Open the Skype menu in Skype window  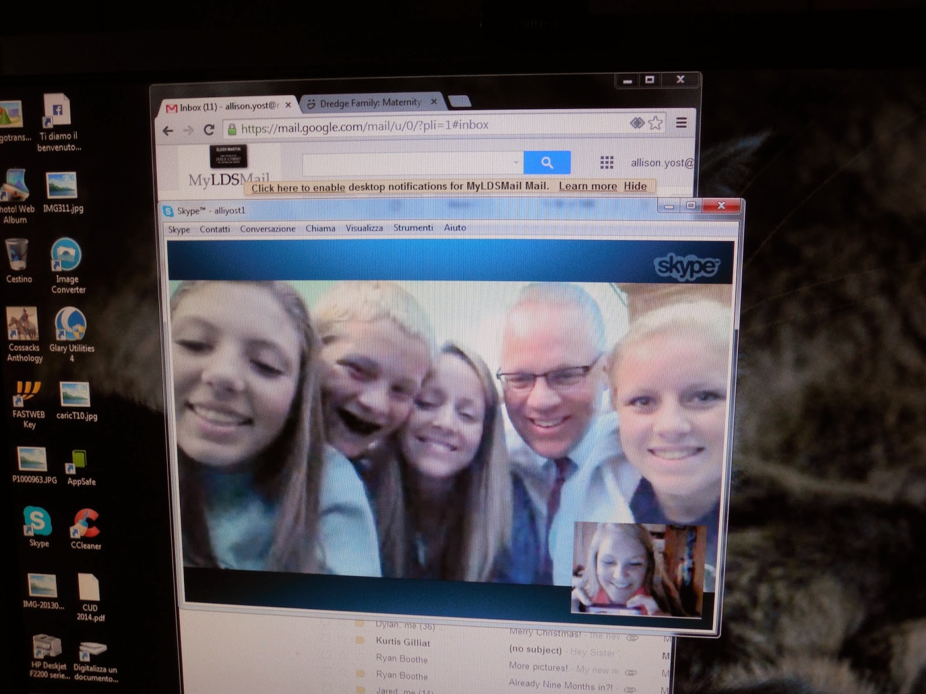point(179,230)
